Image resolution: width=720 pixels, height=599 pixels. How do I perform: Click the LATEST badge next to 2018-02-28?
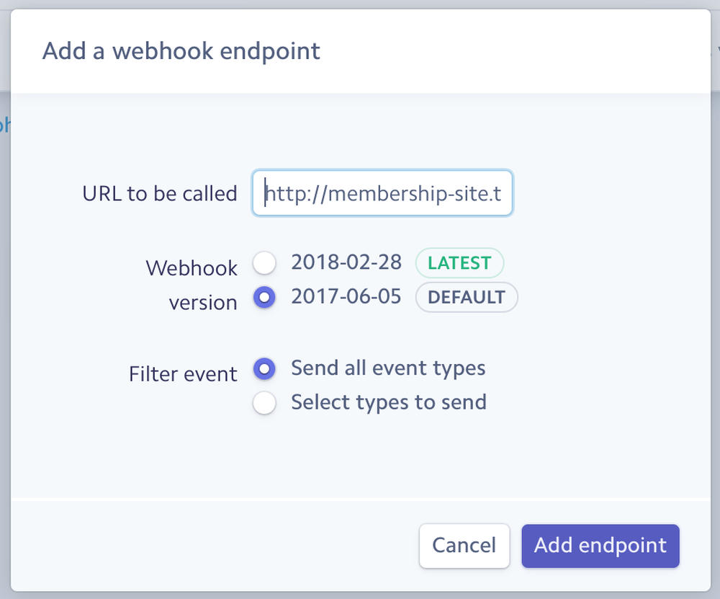459,263
